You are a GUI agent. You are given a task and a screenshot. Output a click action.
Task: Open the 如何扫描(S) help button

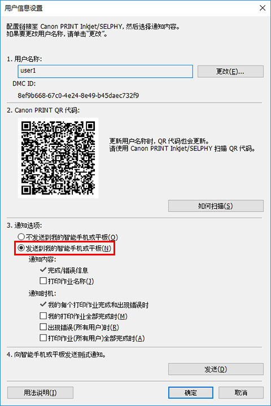coord(216,206)
